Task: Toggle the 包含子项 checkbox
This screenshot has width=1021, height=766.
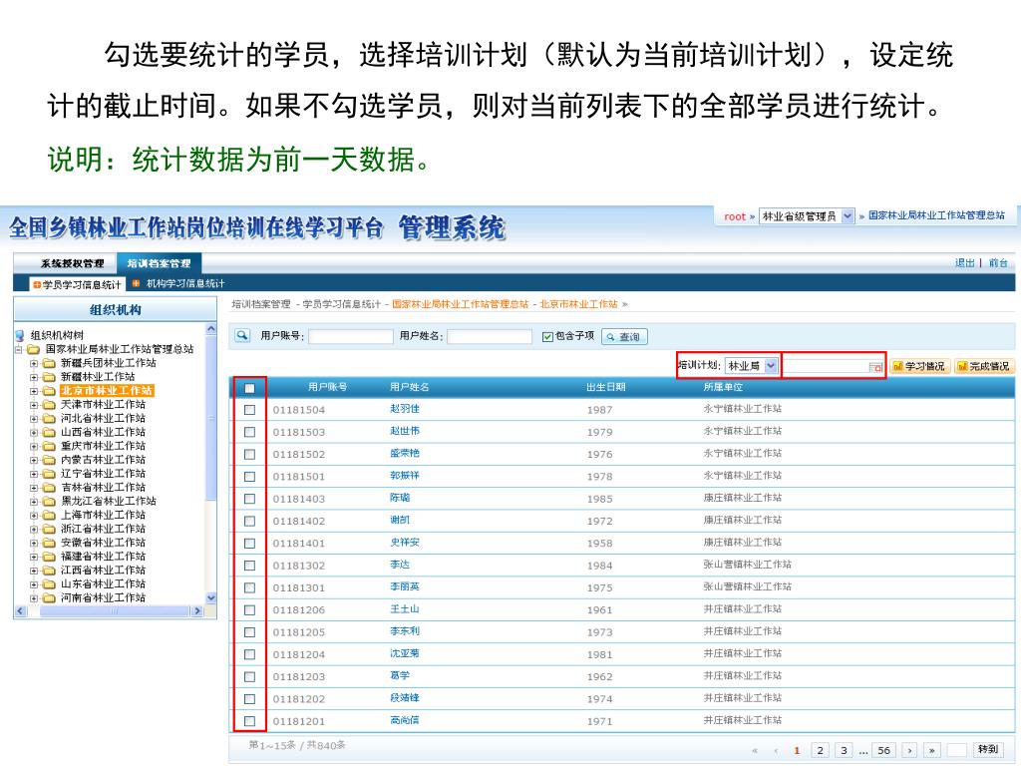Action: tap(547, 336)
